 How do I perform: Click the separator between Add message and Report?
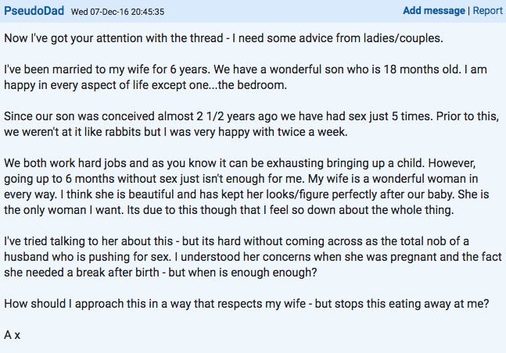point(469,11)
